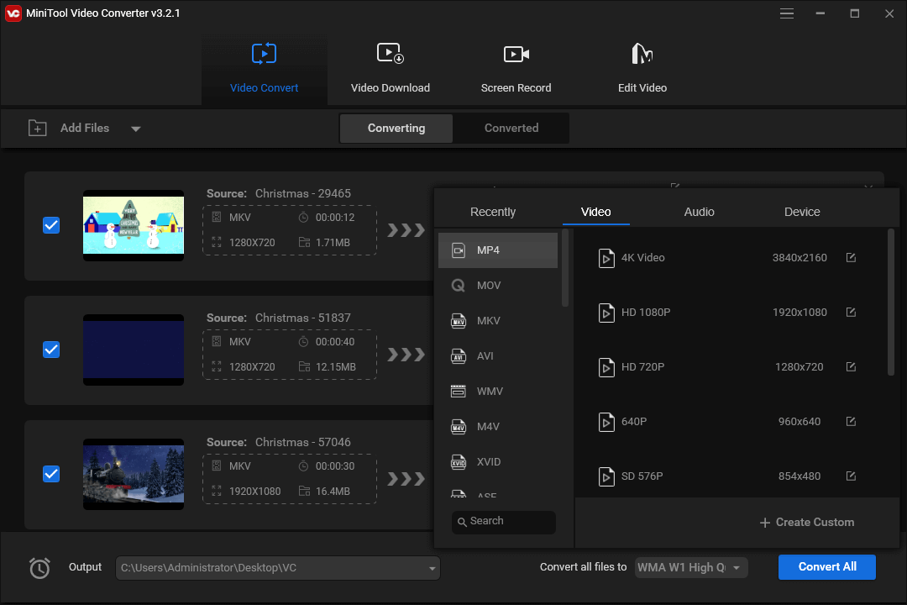Image resolution: width=907 pixels, height=605 pixels.
Task: Select the Video format tab
Action: (595, 212)
